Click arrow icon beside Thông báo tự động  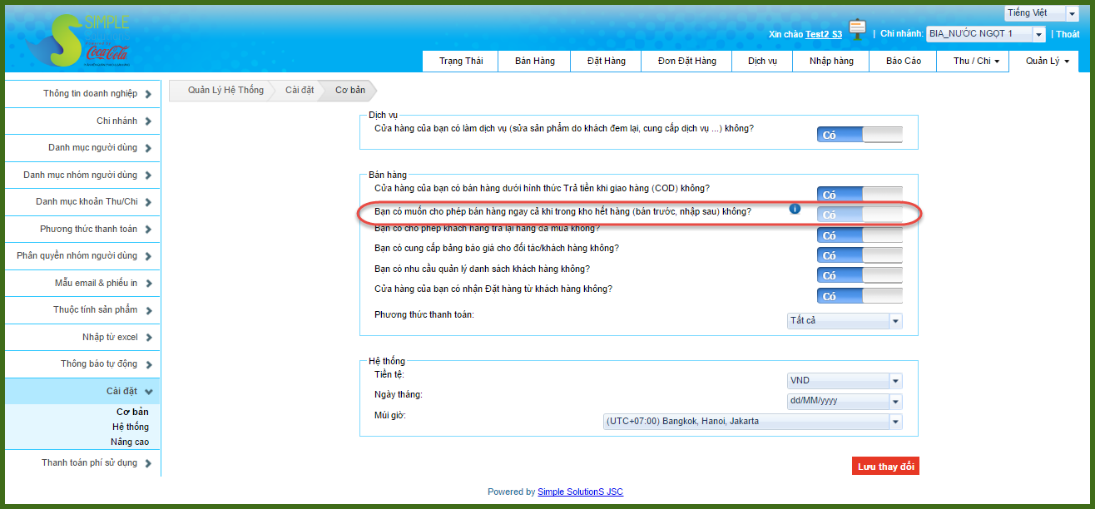[147, 364]
